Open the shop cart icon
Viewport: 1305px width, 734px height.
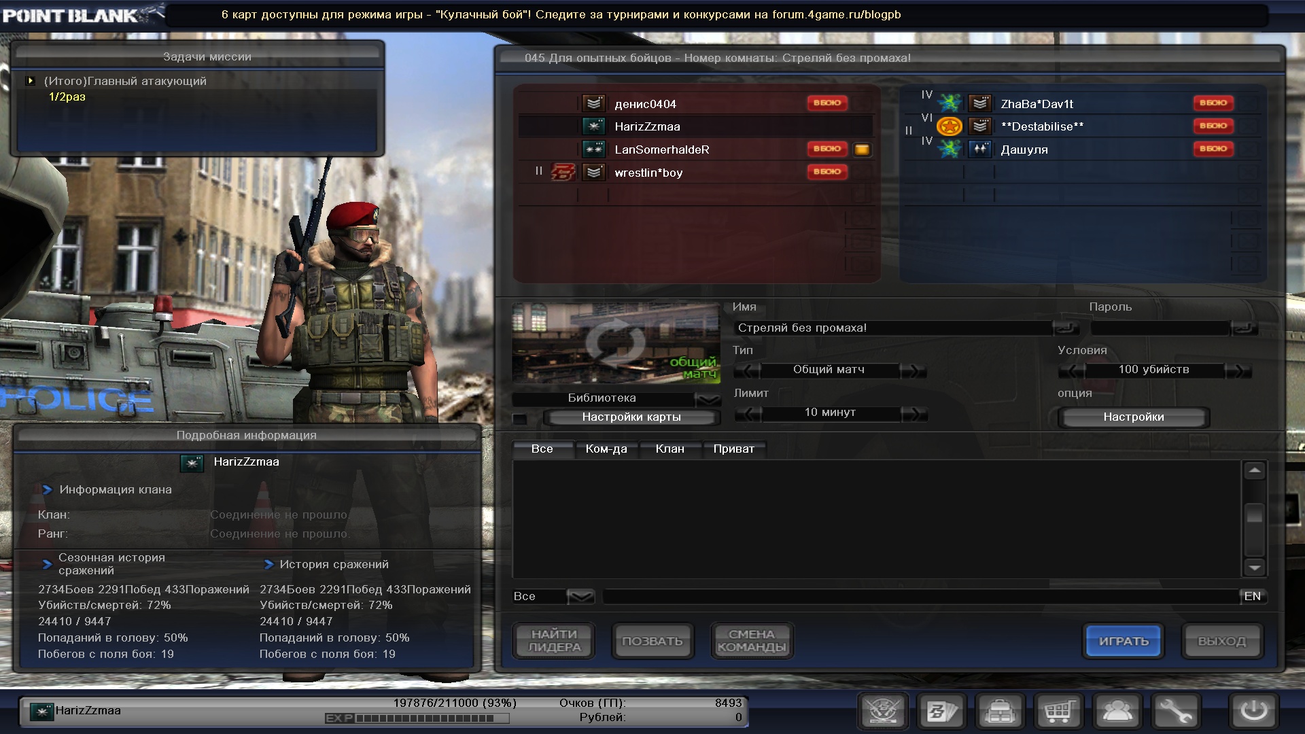click(x=1059, y=712)
